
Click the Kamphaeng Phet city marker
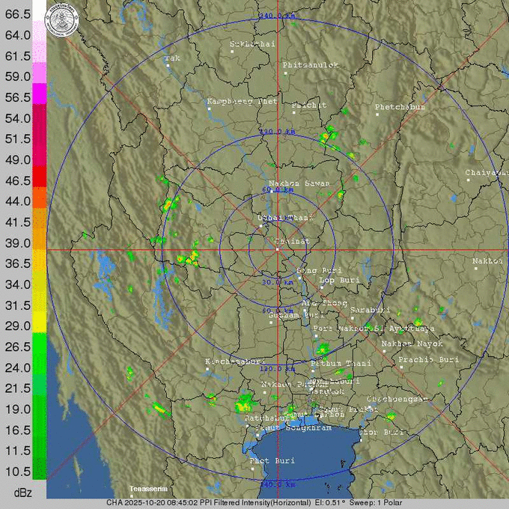pyautogui.click(x=210, y=109)
